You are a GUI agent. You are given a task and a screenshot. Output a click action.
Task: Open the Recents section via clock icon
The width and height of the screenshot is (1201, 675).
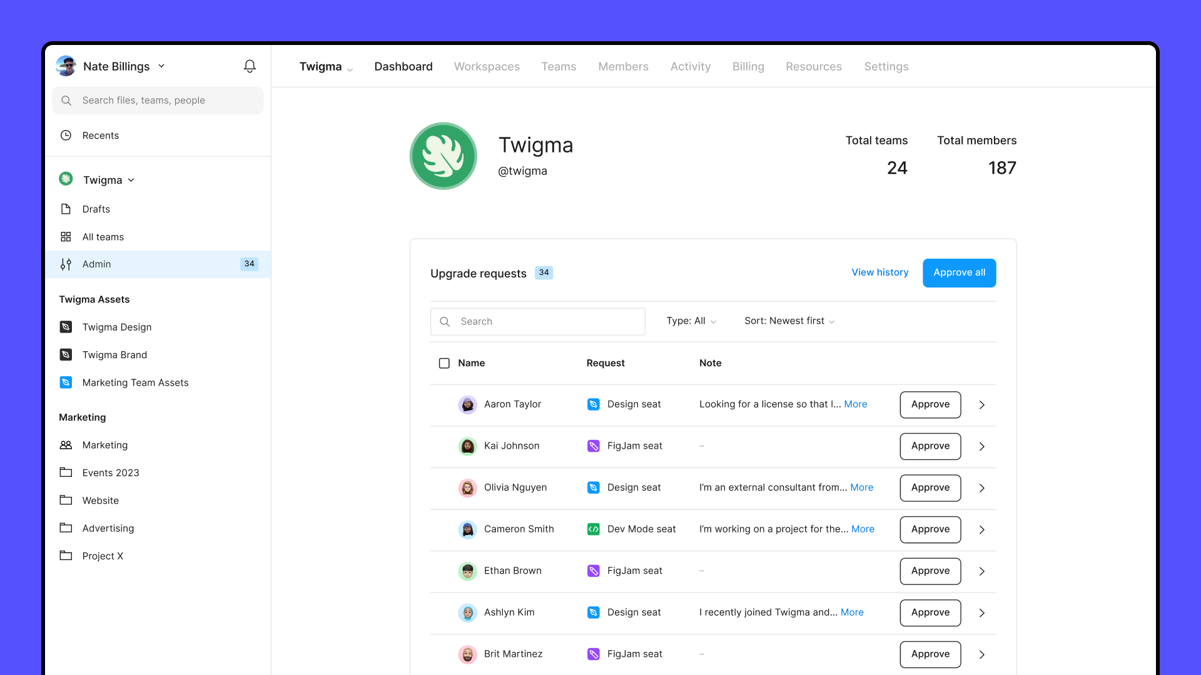pyautogui.click(x=66, y=135)
